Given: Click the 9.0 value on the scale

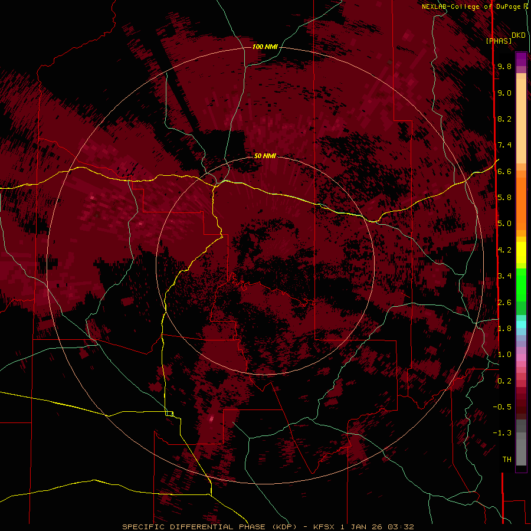Looking at the screenshot, I should pyautogui.click(x=504, y=93).
